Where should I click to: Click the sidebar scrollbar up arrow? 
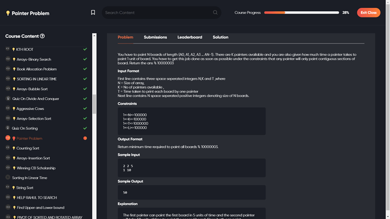[94, 36]
